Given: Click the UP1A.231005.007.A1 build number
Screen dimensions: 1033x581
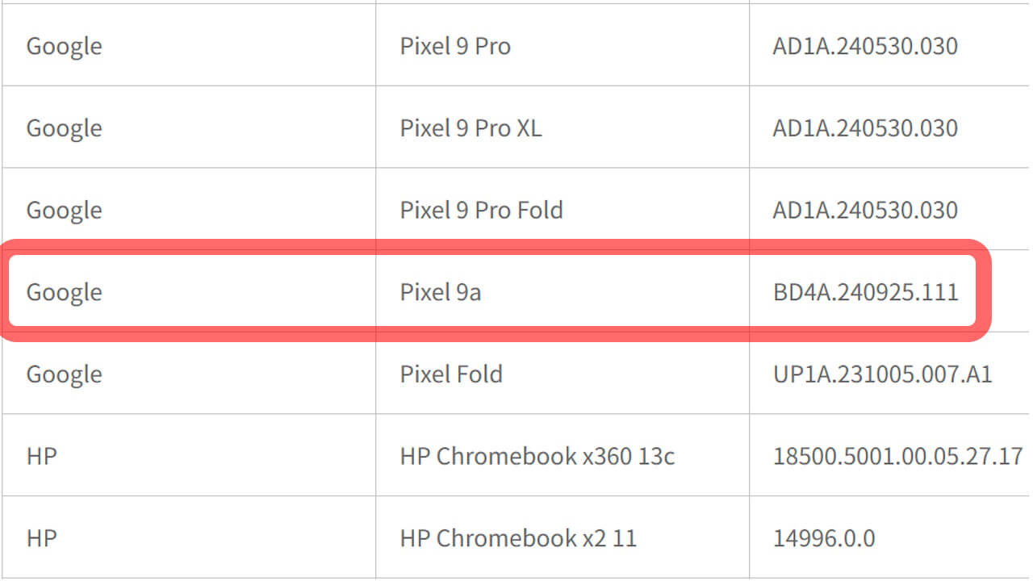Looking at the screenshot, I should coord(882,374).
